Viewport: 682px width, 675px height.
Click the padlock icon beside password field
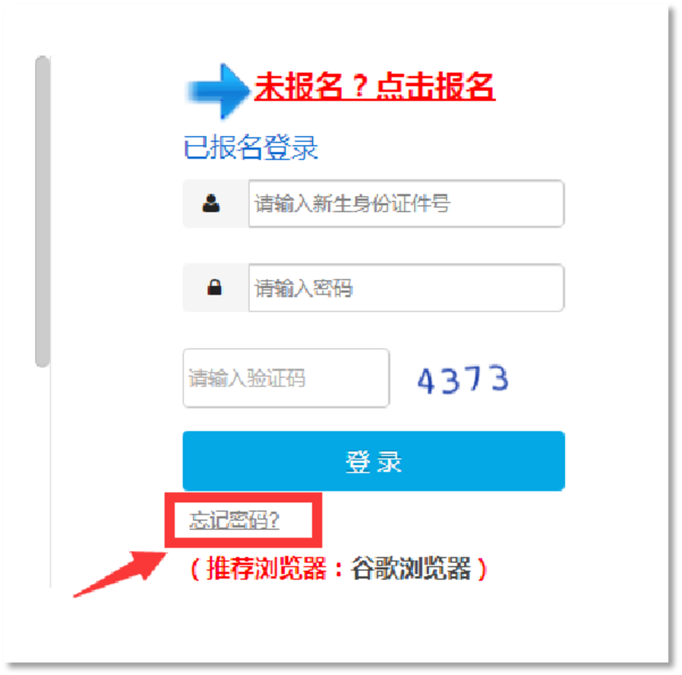point(214,288)
